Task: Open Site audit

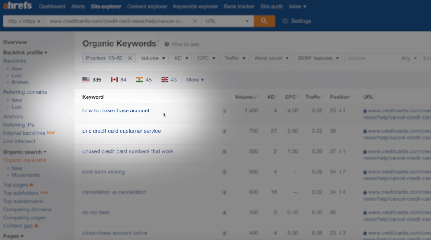Action: [271, 6]
